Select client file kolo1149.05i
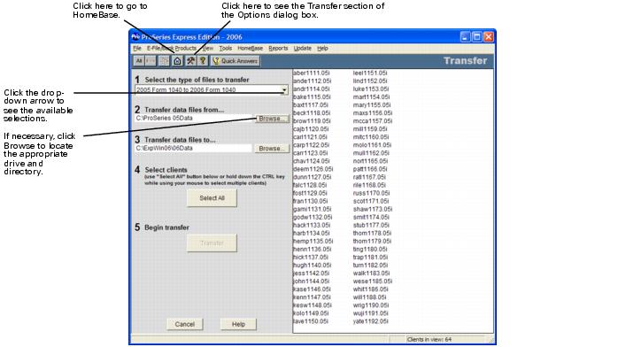Viewport: 618px width, 347px height. pos(311,313)
